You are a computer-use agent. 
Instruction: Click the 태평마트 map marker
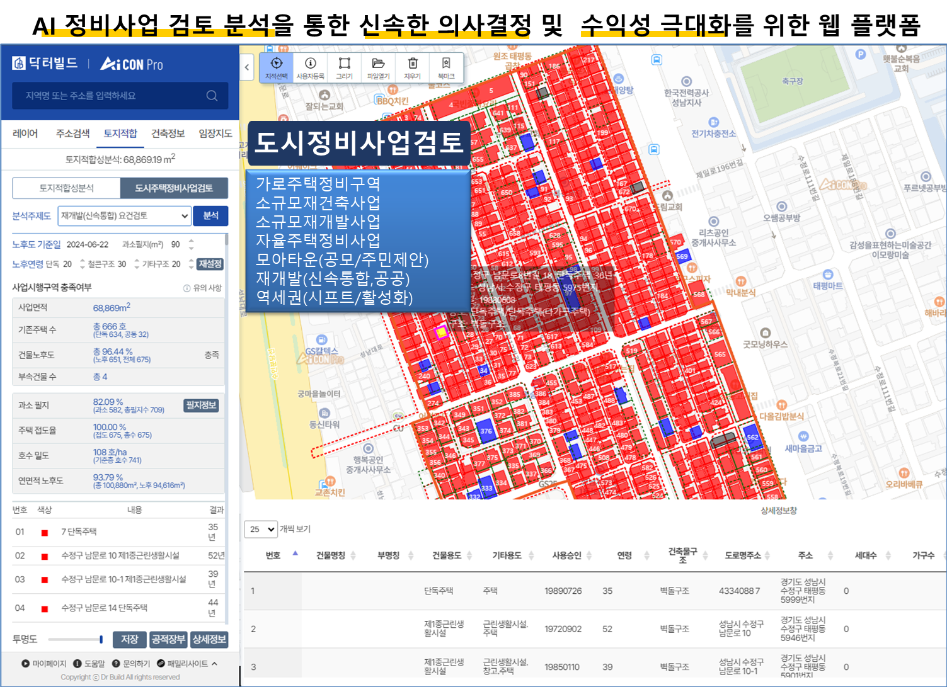click(x=828, y=275)
